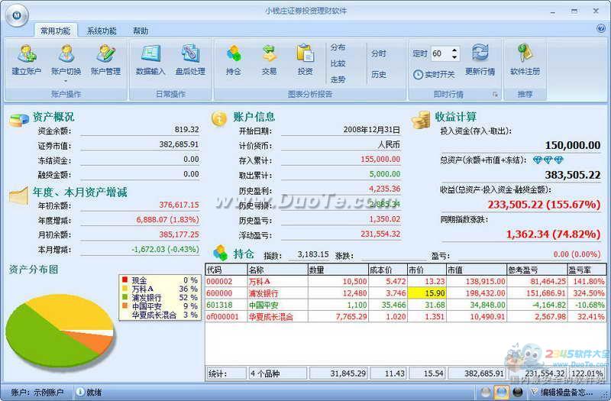611x401 pixels.
Task: Select the black orb theme in status bar
Action: click(518, 392)
